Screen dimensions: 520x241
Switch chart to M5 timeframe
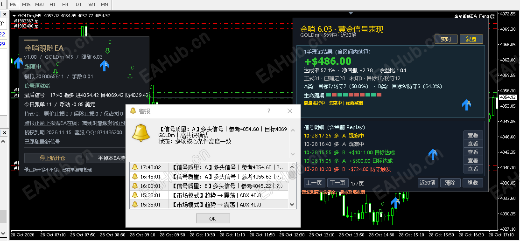pos(13,4)
